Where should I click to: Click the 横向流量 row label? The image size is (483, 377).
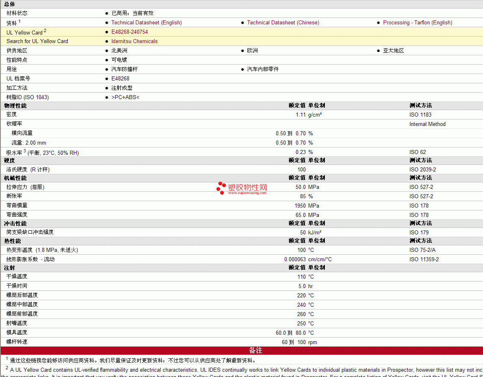(22, 133)
